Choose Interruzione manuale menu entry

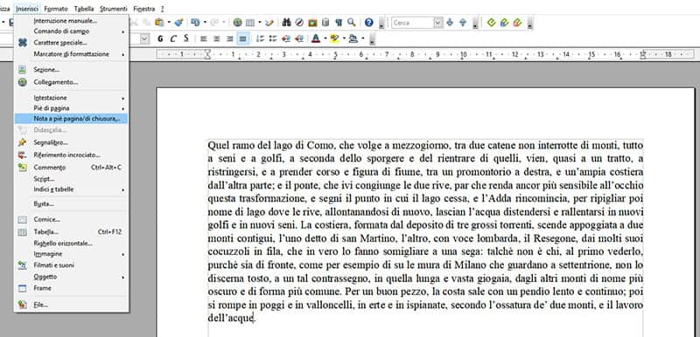(71, 20)
